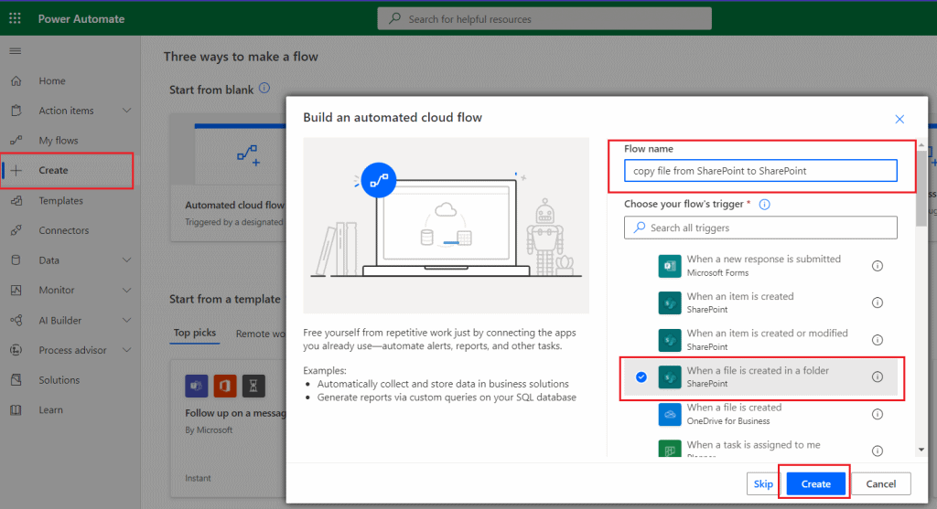The width and height of the screenshot is (937, 509).
Task: Click the Flow name input field
Action: pyautogui.click(x=760, y=171)
